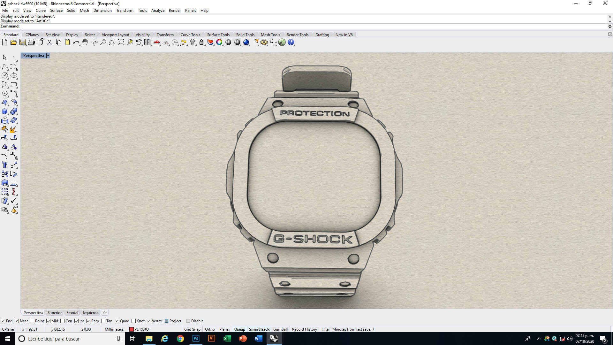The image size is (613, 345).
Task: Toggle Ortho mode in status bar
Action: tap(210, 329)
